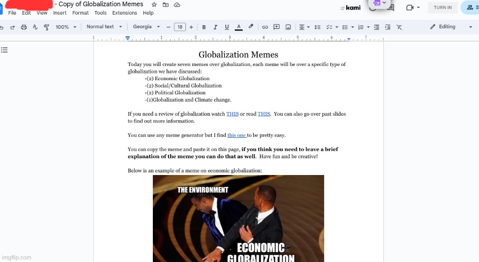Screen dimensions: 479x262
Task: Run spelling and grammar check icon
Action: 35,27
